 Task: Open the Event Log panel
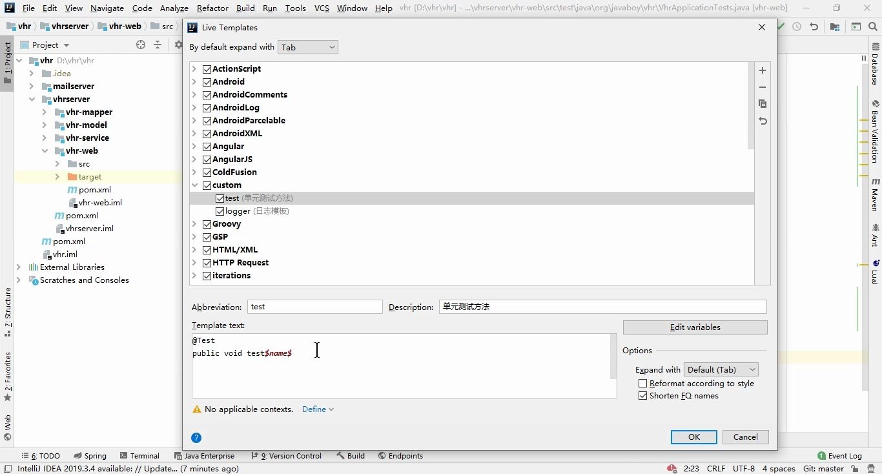(x=839, y=455)
